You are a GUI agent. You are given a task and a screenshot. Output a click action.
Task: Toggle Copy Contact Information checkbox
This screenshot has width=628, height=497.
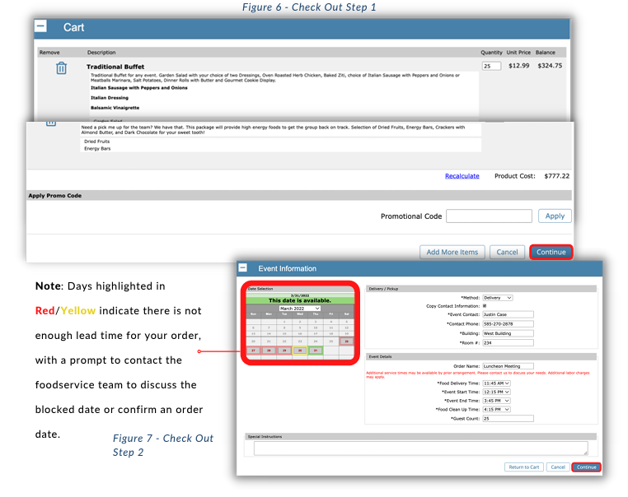(485, 306)
